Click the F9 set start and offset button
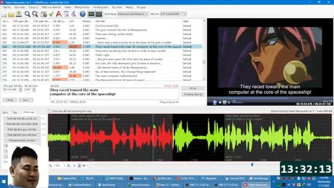The width and height of the screenshot is (334, 188). coord(22,119)
